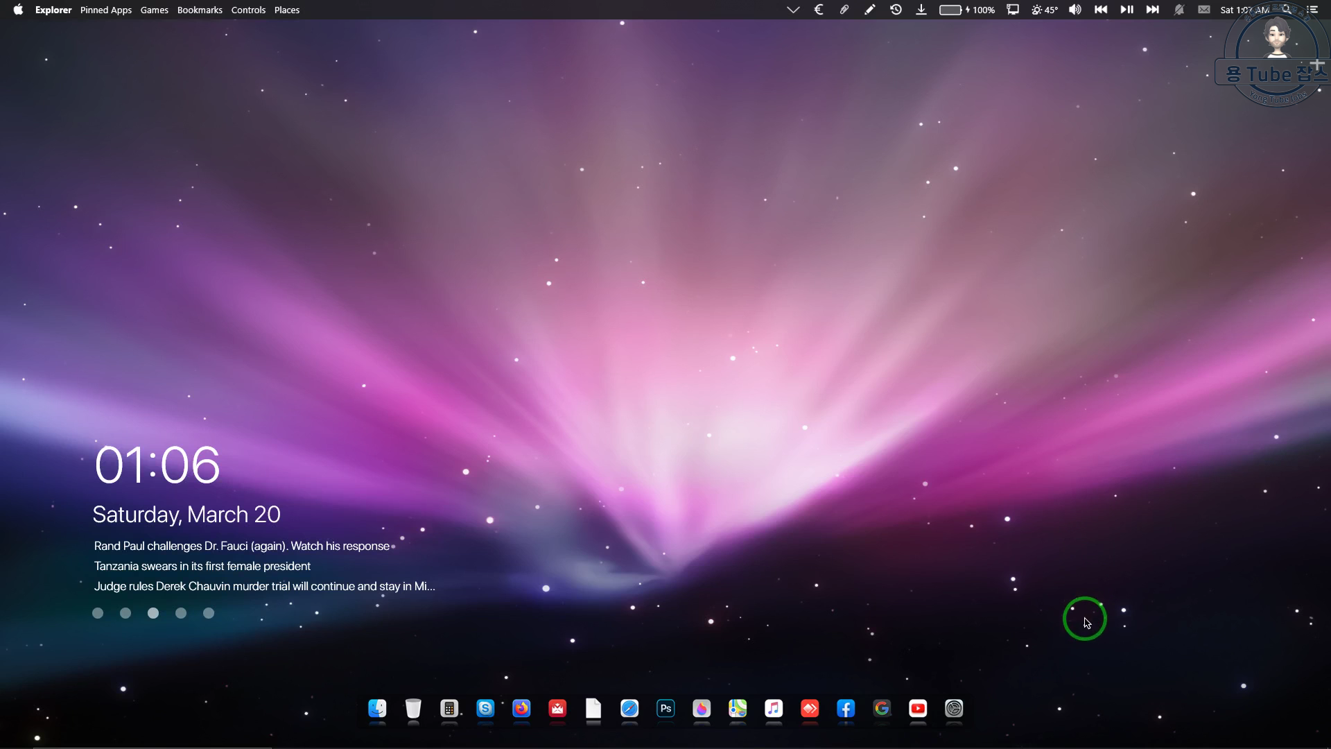This screenshot has height=749, width=1331.
Task: Open Tanzania first female president headline
Action: coord(202,567)
